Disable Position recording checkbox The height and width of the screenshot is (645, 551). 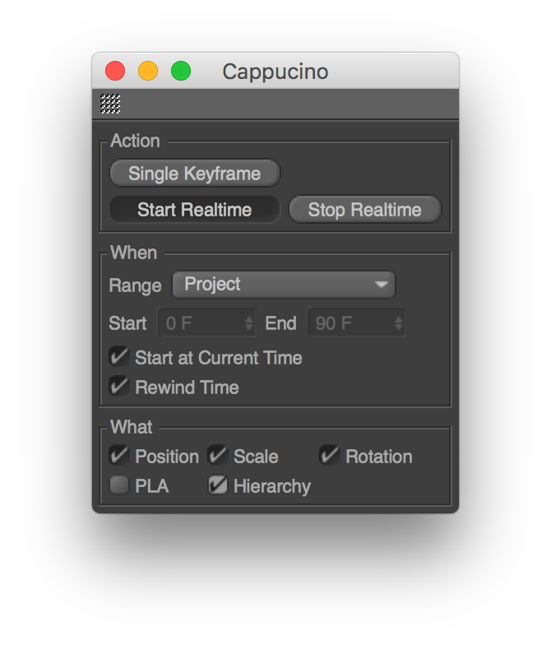coord(118,456)
